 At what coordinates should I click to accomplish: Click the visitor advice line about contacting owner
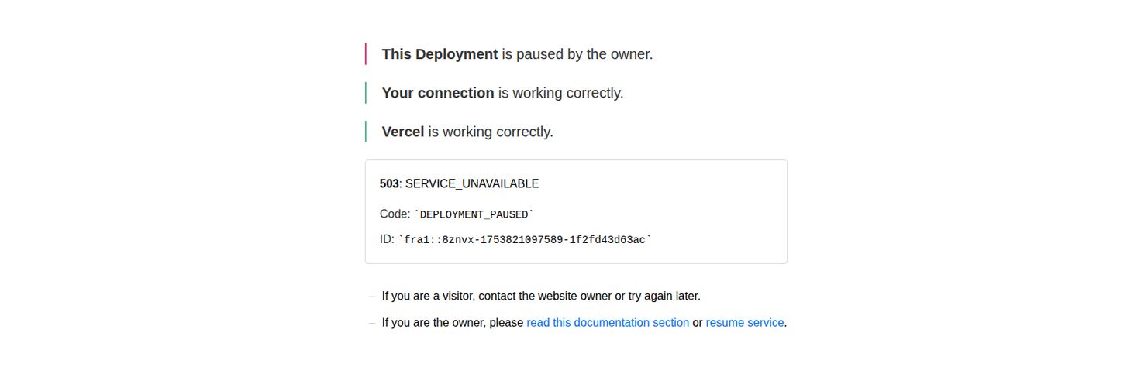541,296
